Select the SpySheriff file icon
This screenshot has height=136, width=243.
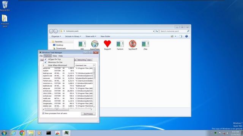(x=133, y=45)
